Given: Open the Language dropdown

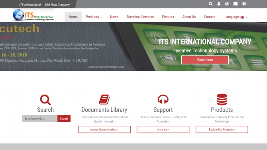Looking at the screenshot, I should tap(236, 17).
